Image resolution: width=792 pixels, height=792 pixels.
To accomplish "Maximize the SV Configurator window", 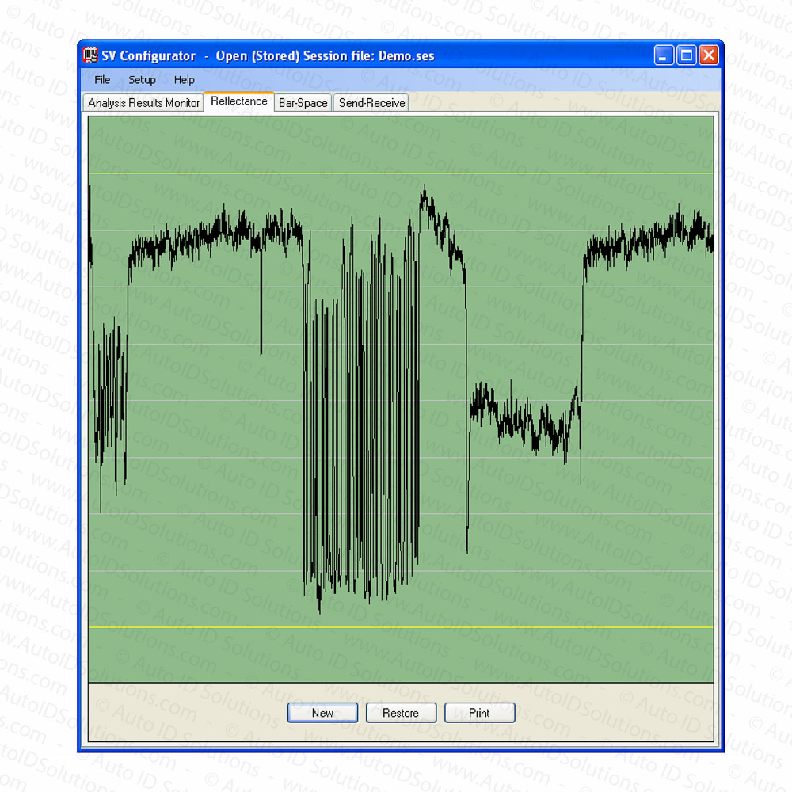I will coord(687,55).
